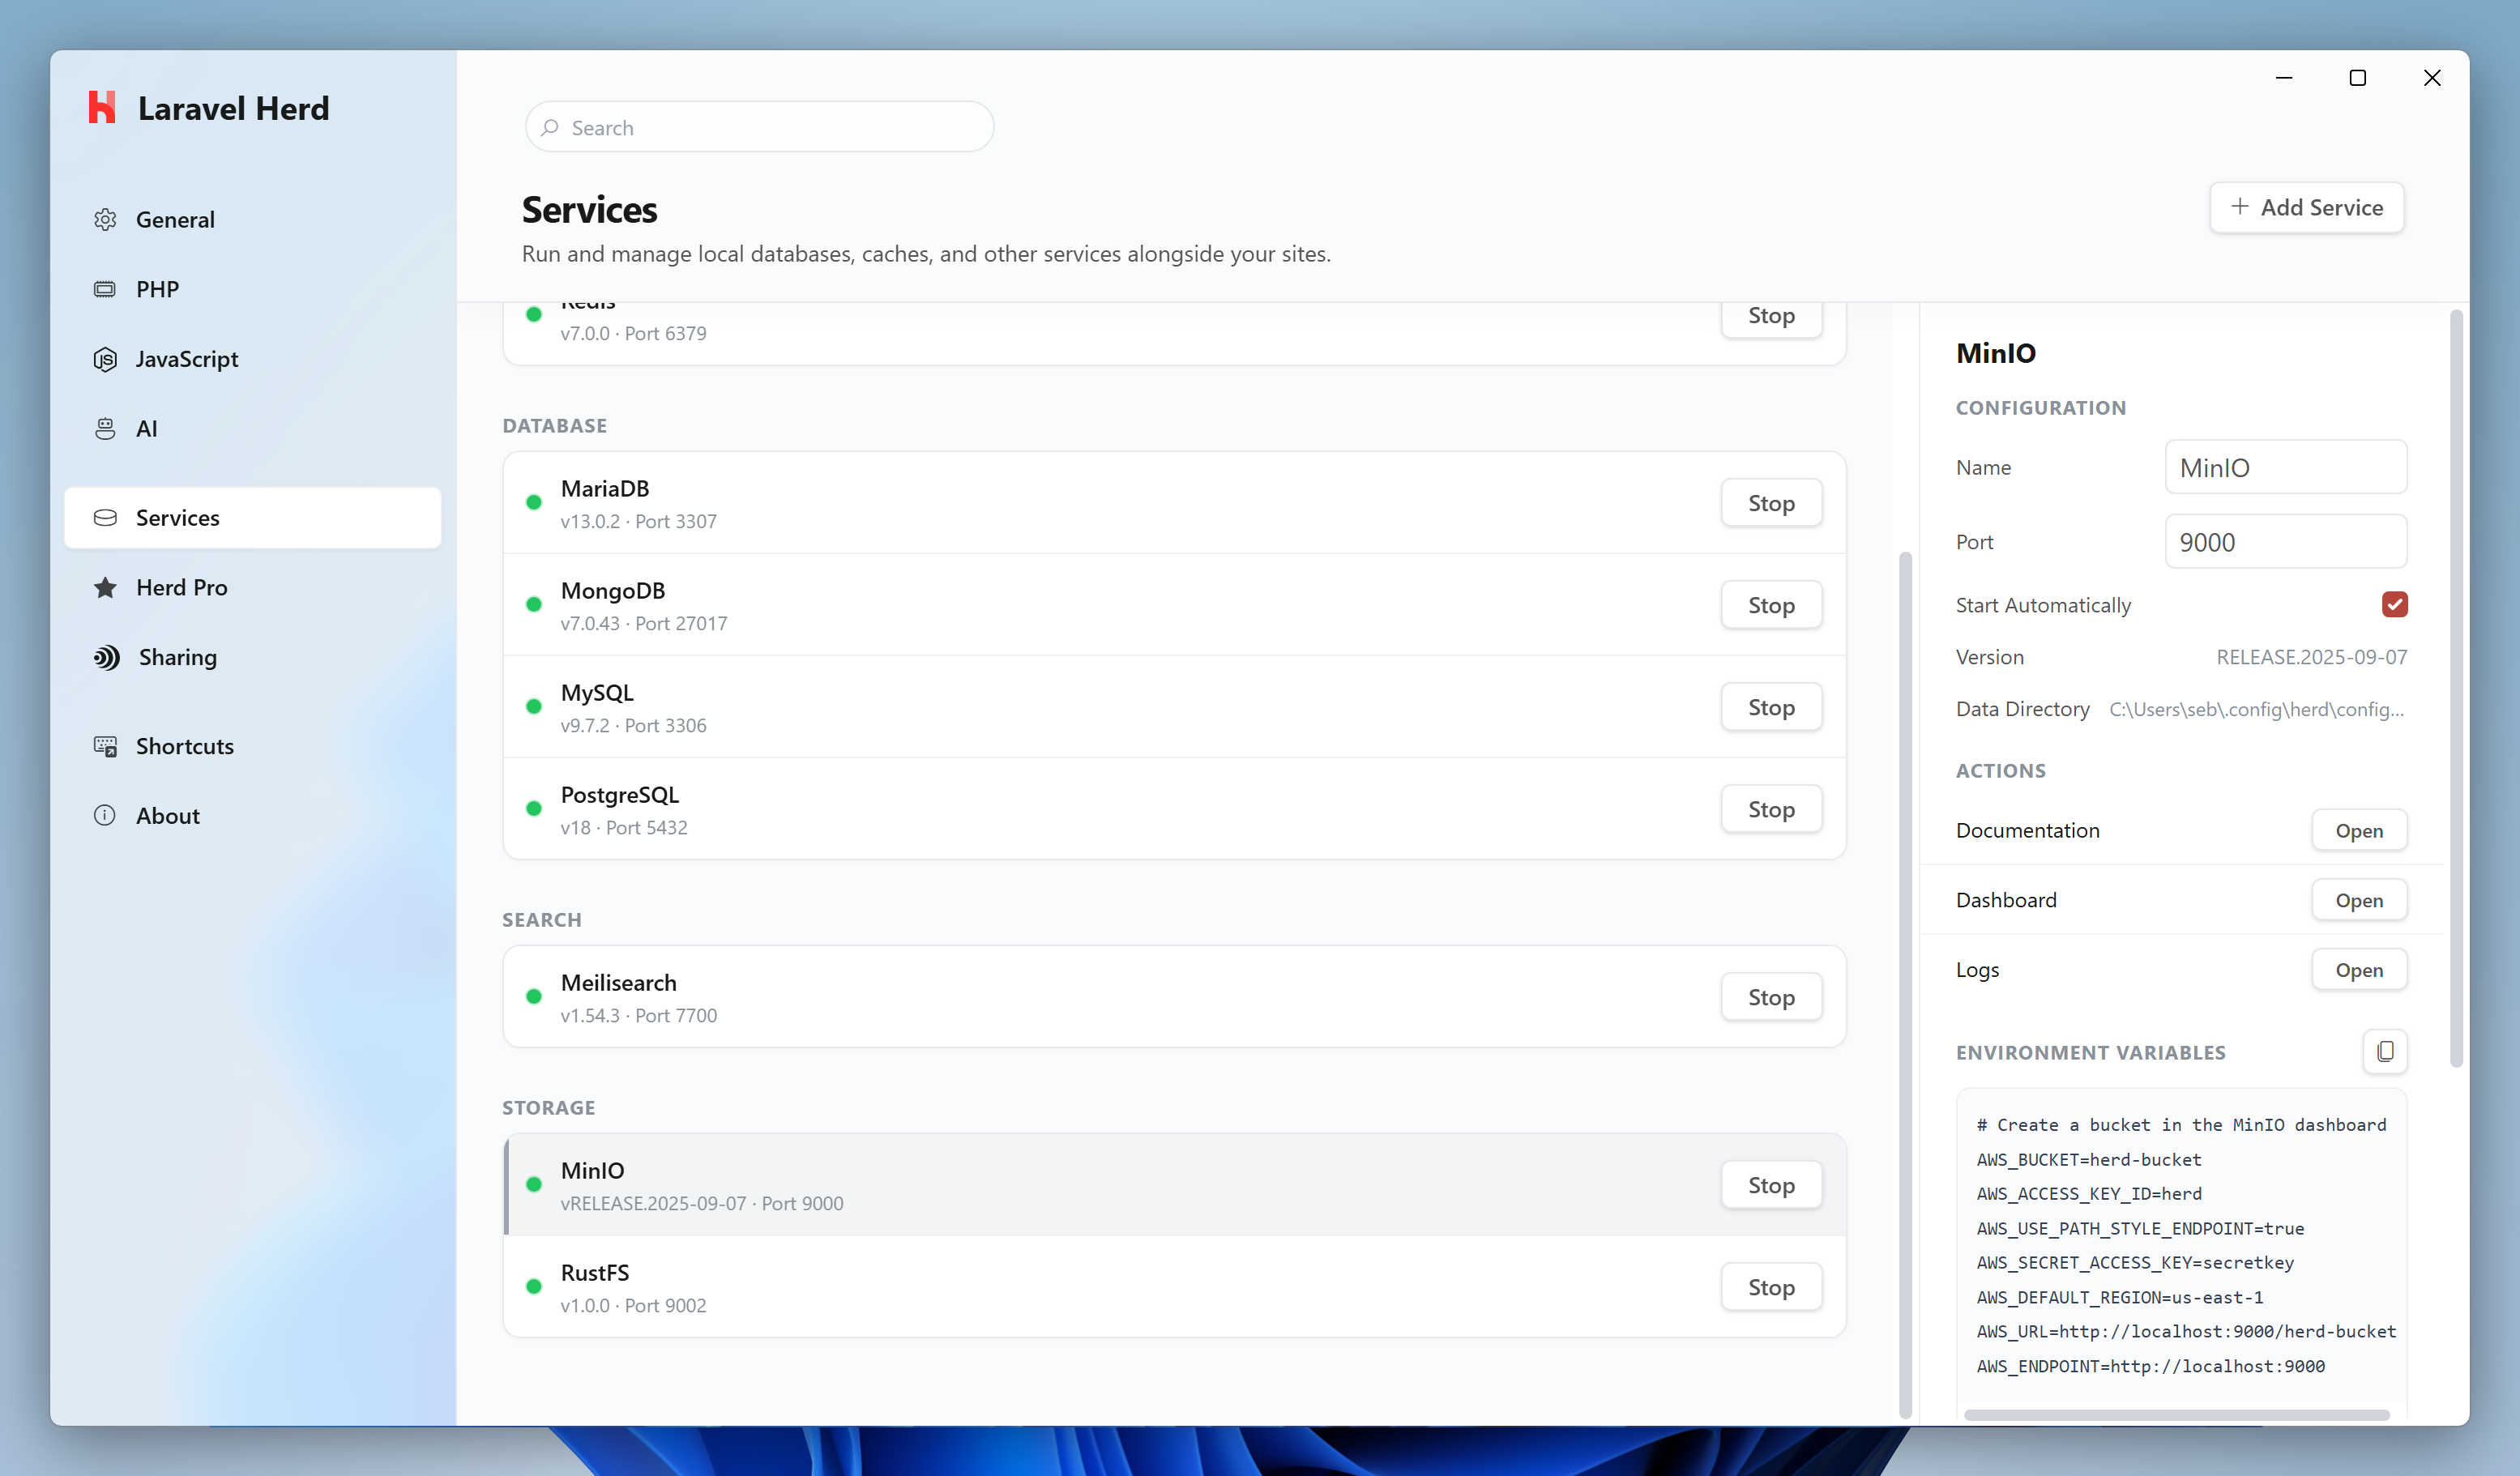Screen dimensions: 2520x1476
Task: Stop the Meilisearch service
Action: tap(1771, 996)
